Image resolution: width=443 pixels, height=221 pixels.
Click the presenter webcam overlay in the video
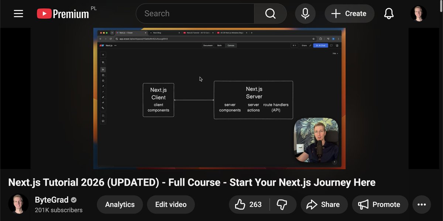pos(316,140)
